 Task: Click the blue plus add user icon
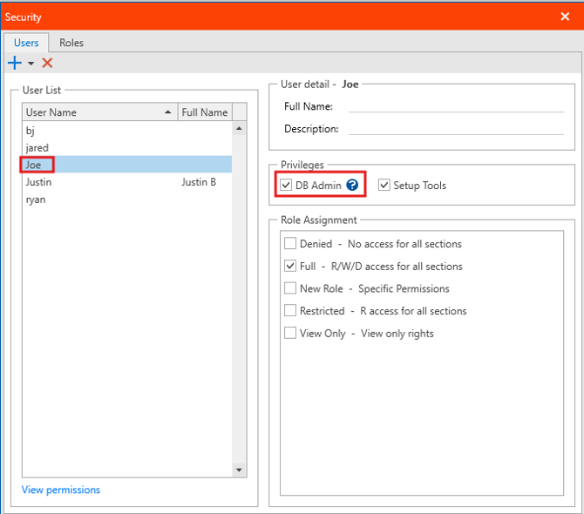[14, 63]
